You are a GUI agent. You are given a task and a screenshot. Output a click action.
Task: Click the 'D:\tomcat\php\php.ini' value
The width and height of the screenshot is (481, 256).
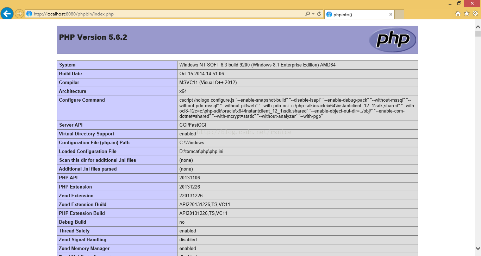pos(201,152)
